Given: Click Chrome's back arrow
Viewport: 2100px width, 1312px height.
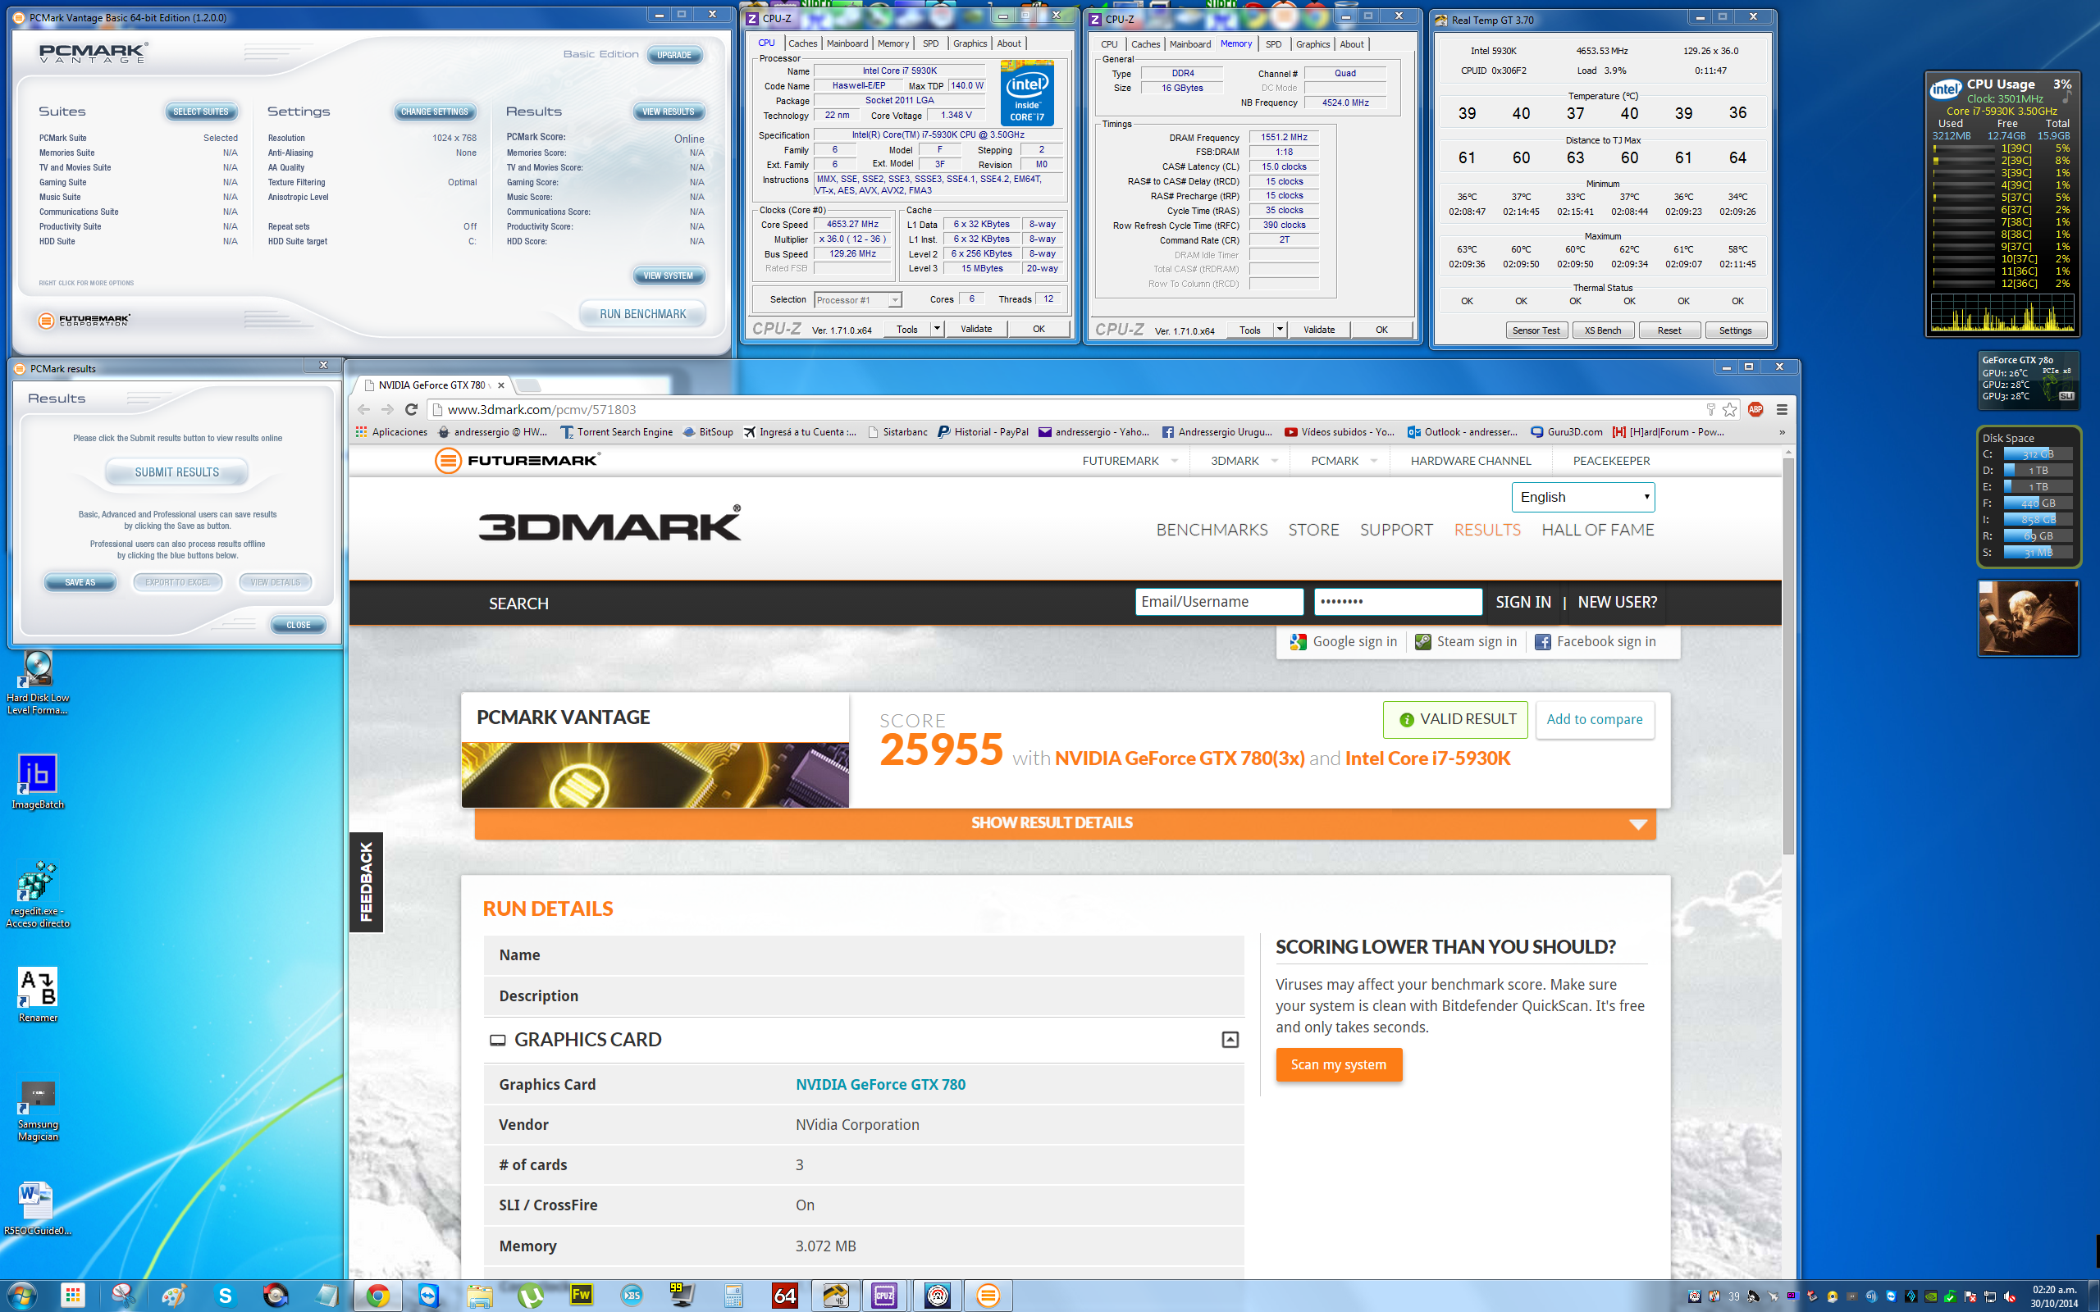Looking at the screenshot, I should 363,409.
